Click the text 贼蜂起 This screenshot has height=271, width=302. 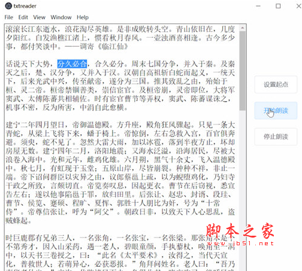17,221
